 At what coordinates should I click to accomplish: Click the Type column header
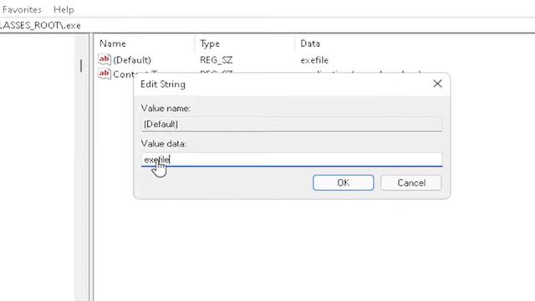click(210, 43)
